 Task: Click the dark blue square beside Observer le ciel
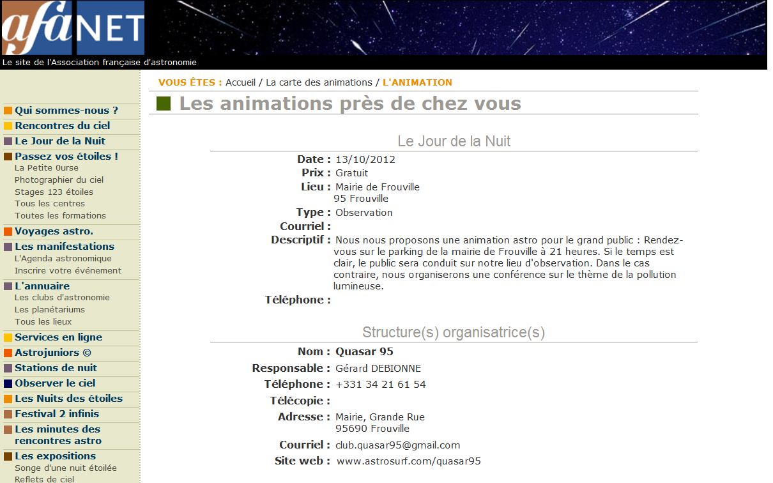coord(8,383)
